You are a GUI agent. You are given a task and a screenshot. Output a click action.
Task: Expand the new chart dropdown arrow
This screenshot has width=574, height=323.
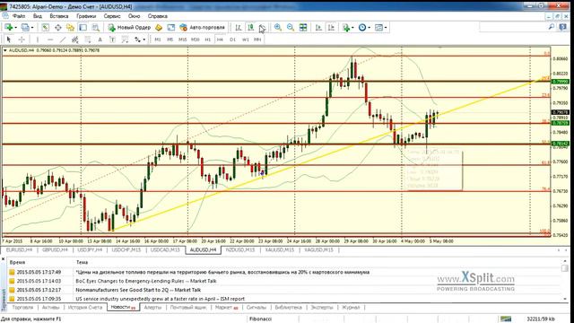[x=16, y=28]
